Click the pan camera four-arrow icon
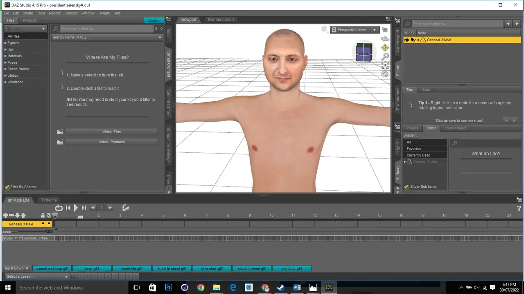This screenshot has width=524, height=294. (384, 47)
